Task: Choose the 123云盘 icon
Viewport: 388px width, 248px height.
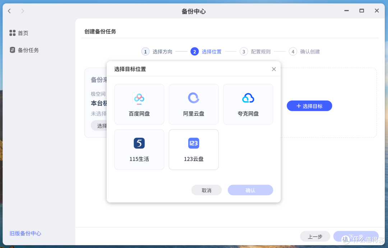Action: [x=194, y=143]
